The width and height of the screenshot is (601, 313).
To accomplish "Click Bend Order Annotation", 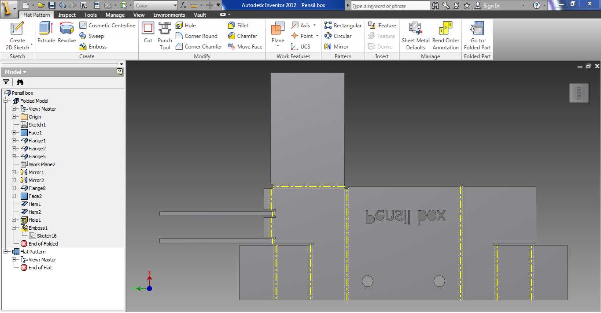I will (x=446, y=35).
